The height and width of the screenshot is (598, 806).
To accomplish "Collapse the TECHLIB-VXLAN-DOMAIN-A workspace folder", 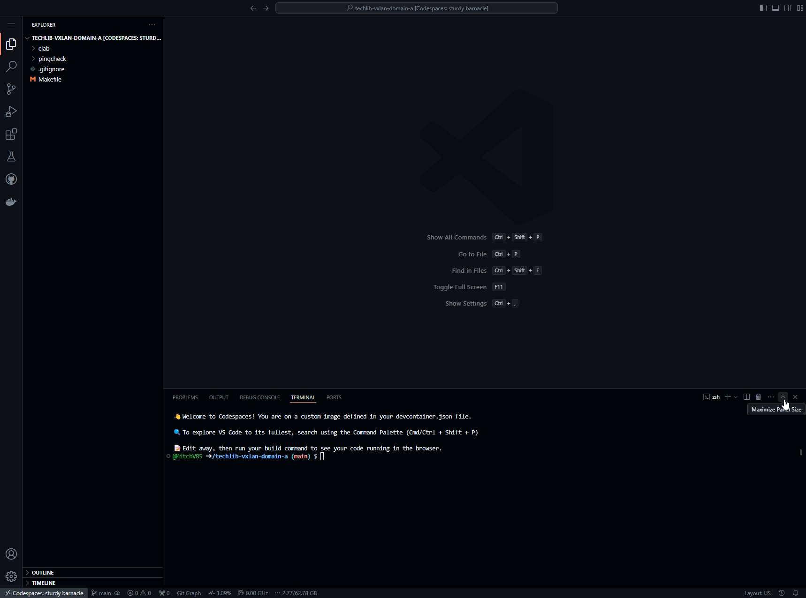I will 93,38.
